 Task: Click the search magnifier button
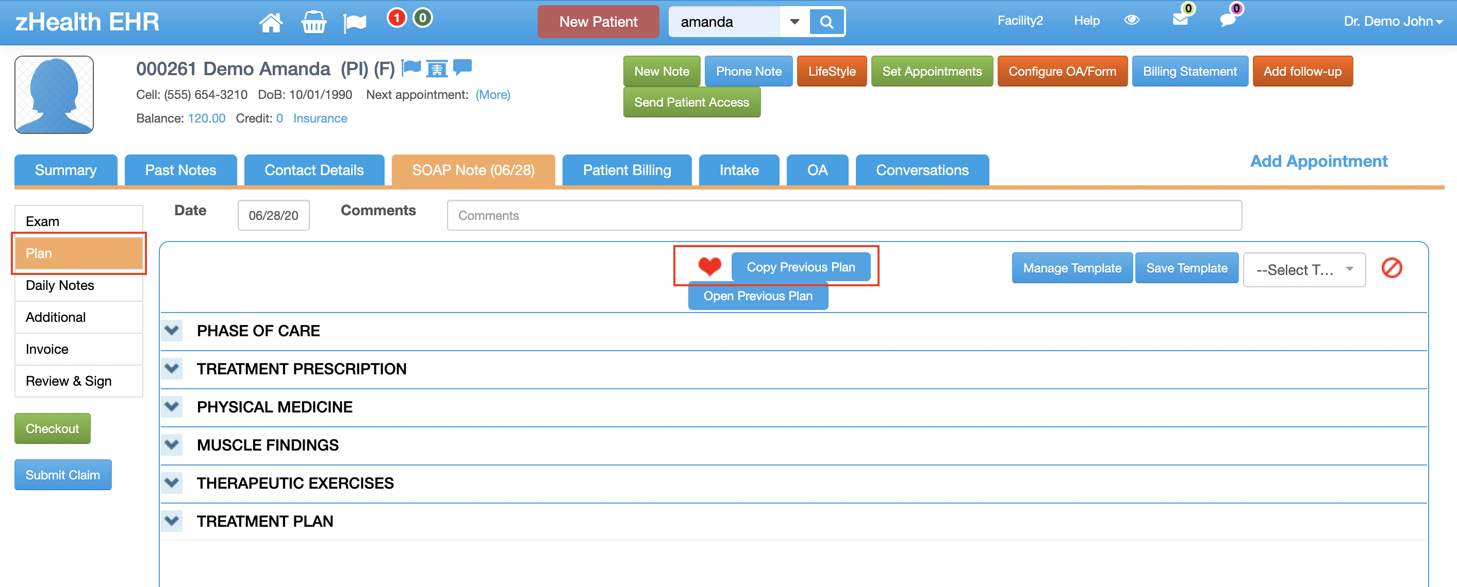click(x=826, y=22)
